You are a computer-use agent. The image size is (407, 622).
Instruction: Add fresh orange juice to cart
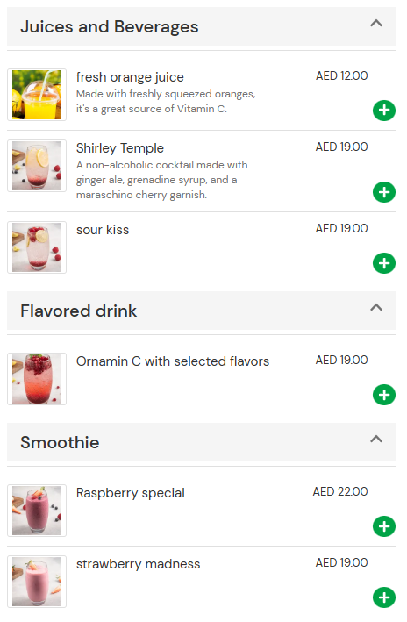pyautogui.click(x=383, y=111)
